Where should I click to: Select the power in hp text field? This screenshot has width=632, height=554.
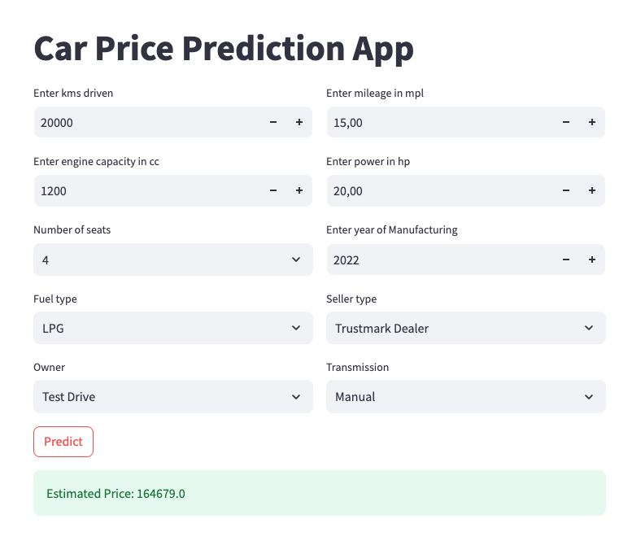pyautogui.click(x=439, y=190)
